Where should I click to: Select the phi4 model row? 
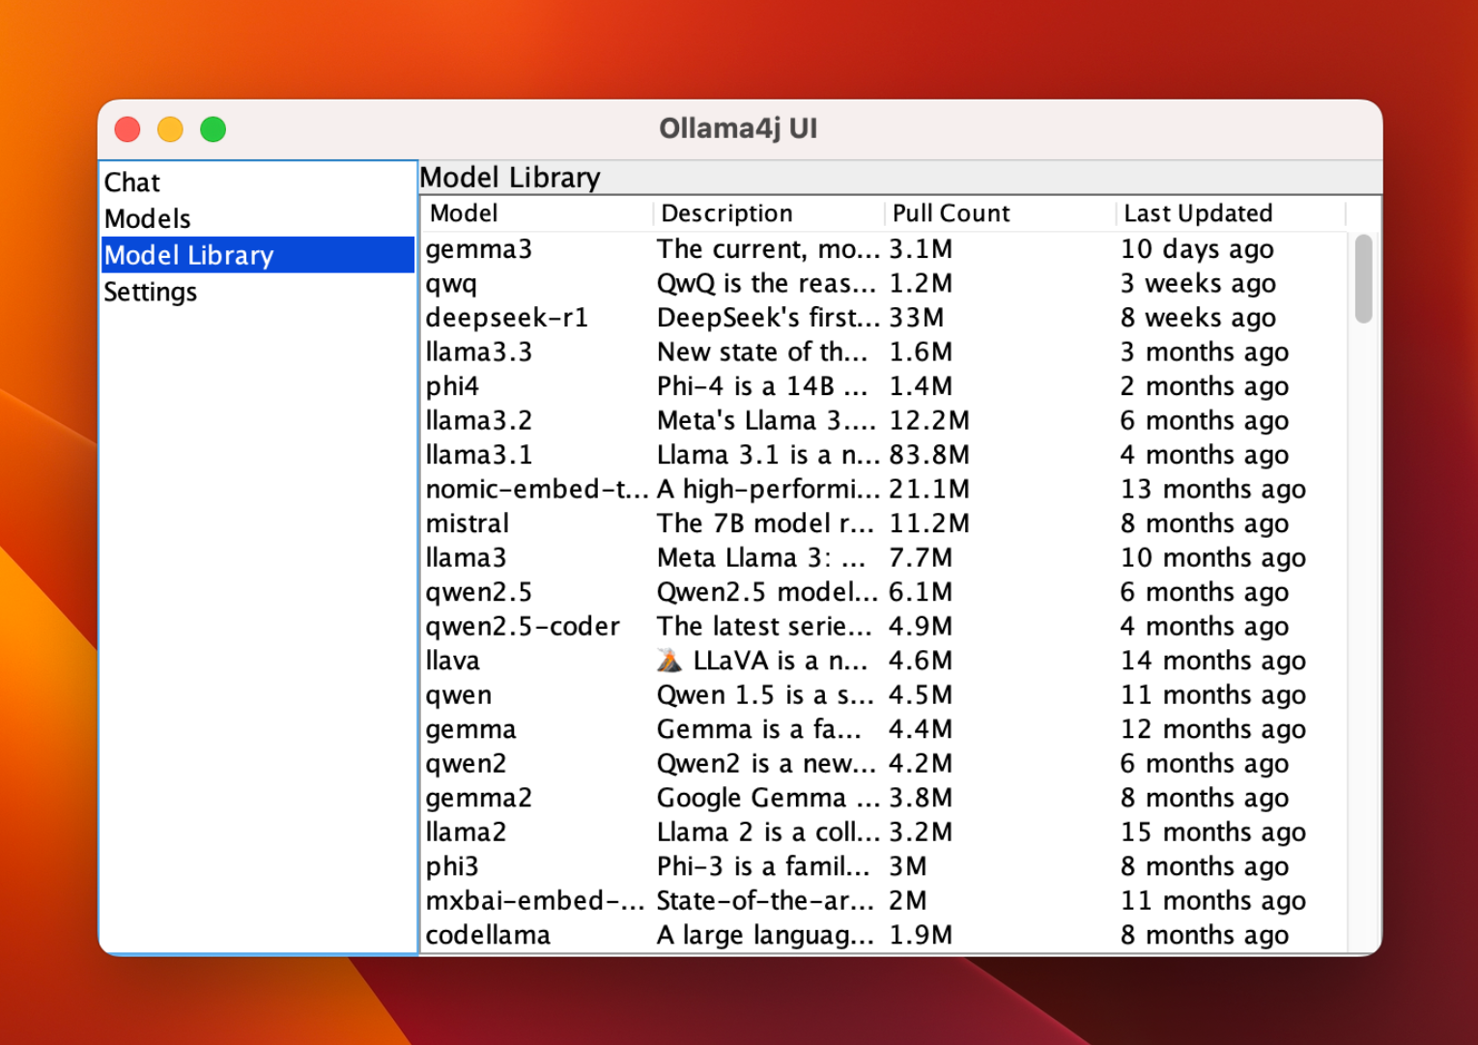[x=452, y=387]
